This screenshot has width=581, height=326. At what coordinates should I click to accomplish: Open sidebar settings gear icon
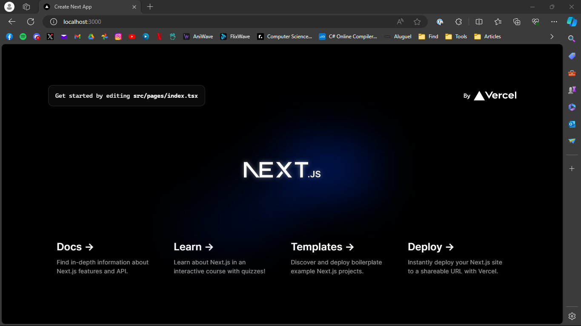572,316
